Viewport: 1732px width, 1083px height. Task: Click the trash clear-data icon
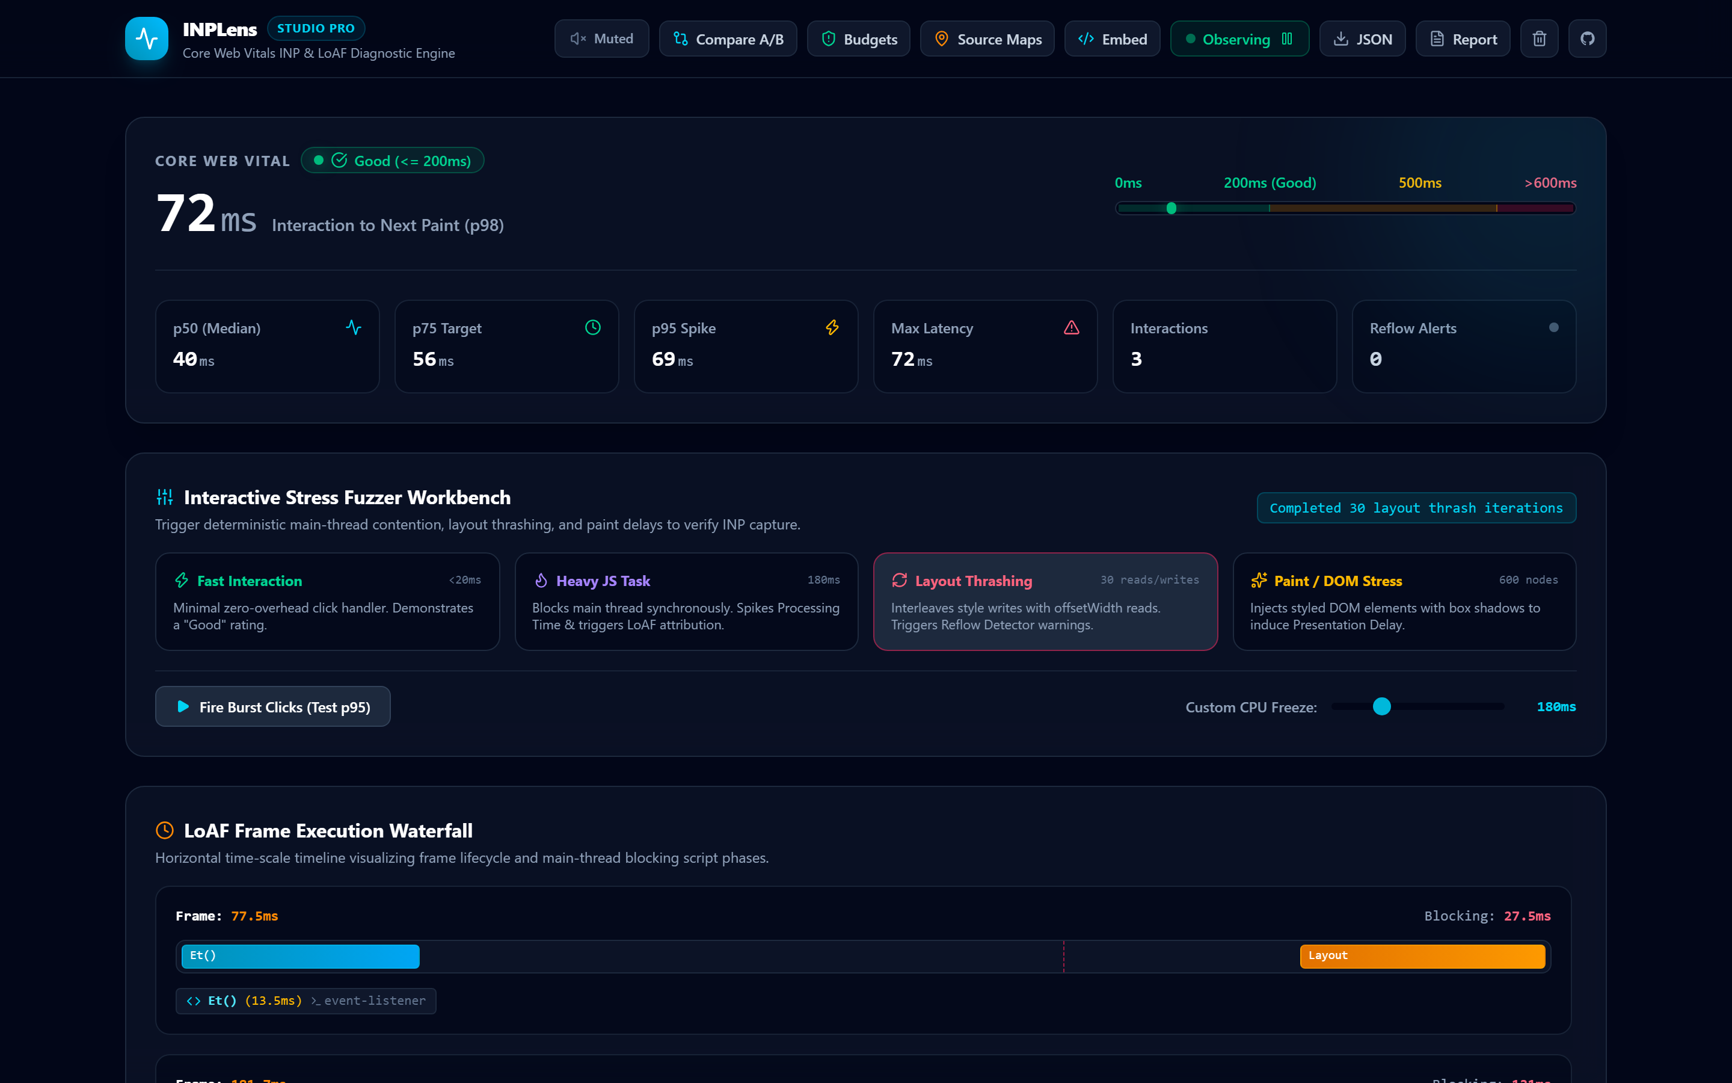1539,39
